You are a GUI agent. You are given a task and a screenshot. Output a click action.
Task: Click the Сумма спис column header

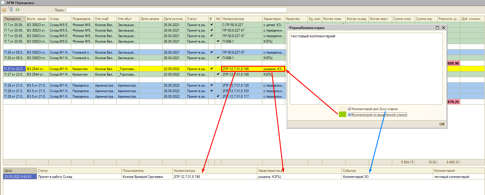tap(403, 19)
